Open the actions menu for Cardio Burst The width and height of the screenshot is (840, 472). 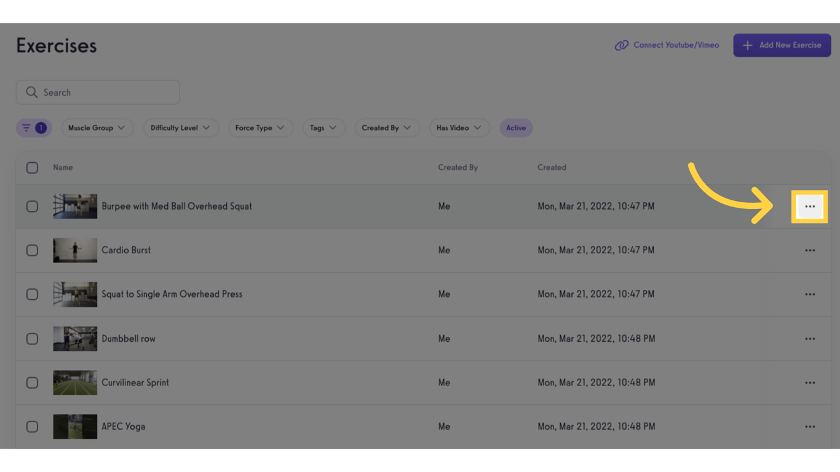coord(810,250)
